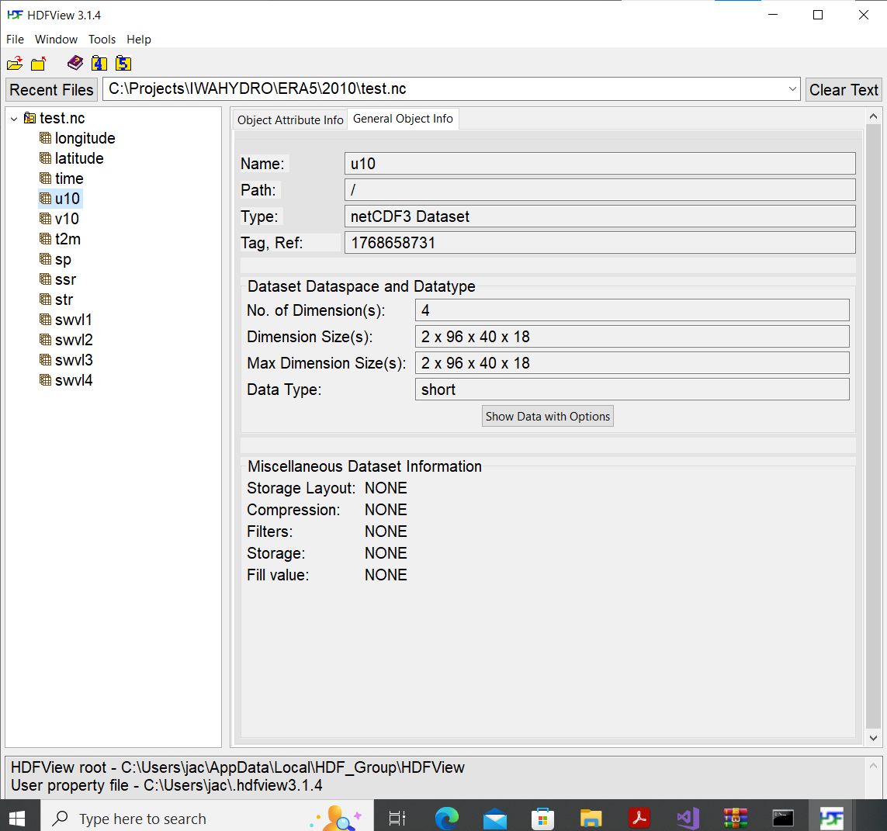Show HDF4 library version from toolbar
This screenshot has height=831, width=887.
[99, 63]
